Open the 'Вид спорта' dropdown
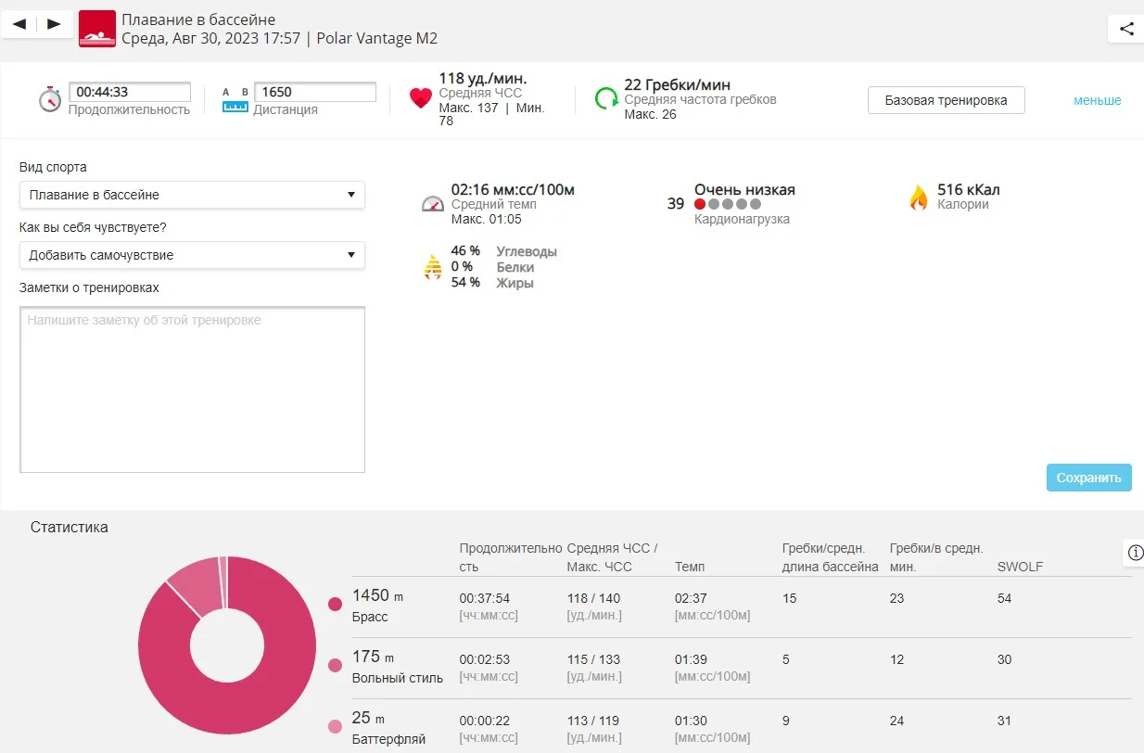 (x=192, y=195)
